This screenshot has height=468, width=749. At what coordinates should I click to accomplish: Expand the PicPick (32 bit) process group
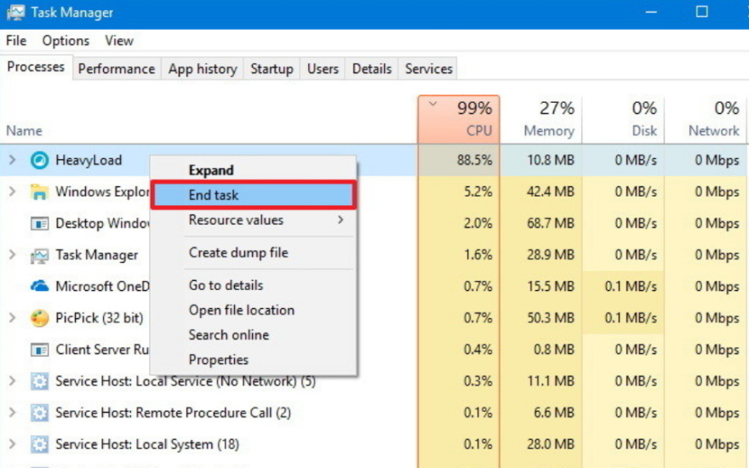[12, 318]
